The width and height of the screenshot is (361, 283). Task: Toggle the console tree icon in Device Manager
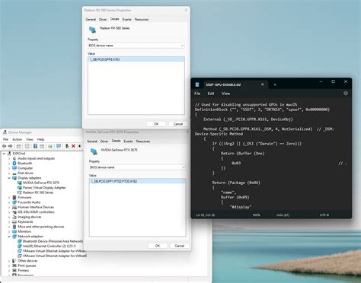tap(18, 146)
